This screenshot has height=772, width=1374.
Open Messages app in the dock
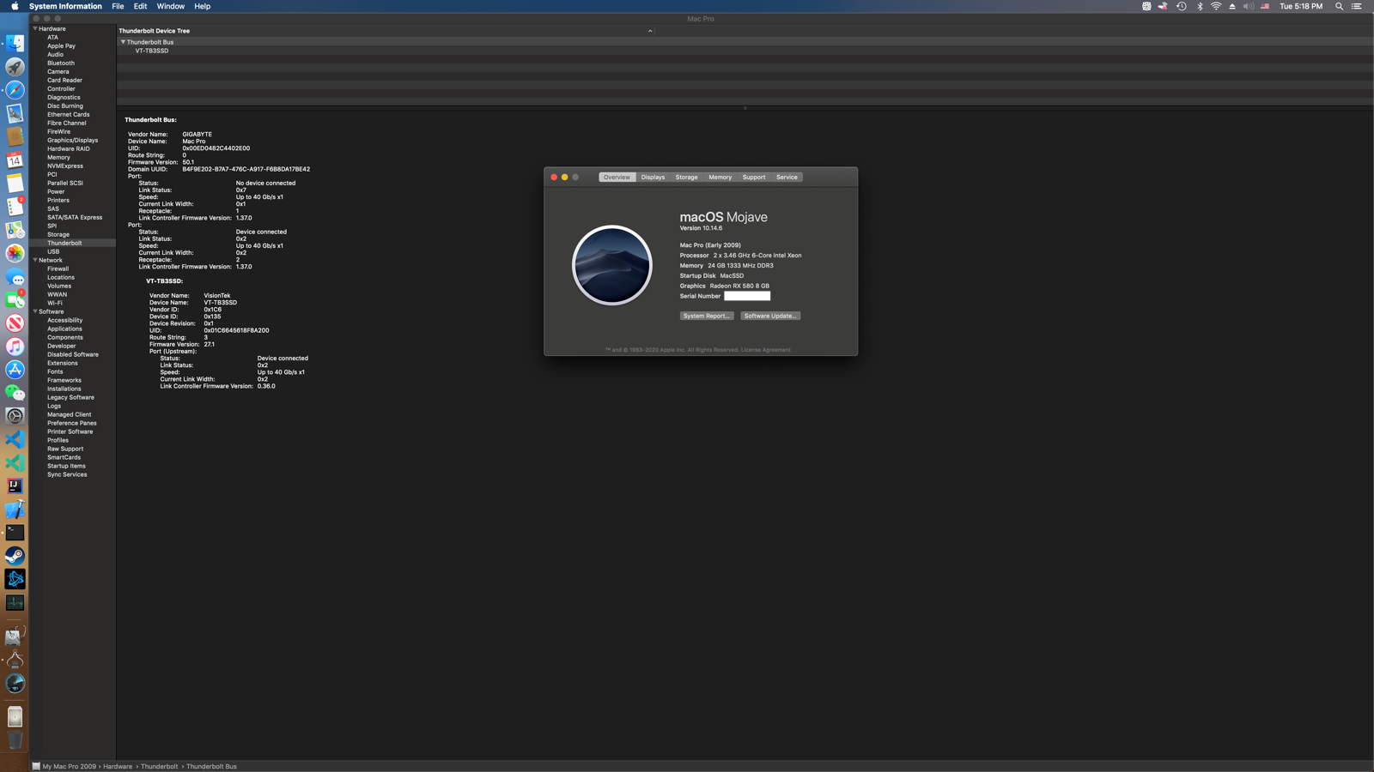click(x=15, y=276)
